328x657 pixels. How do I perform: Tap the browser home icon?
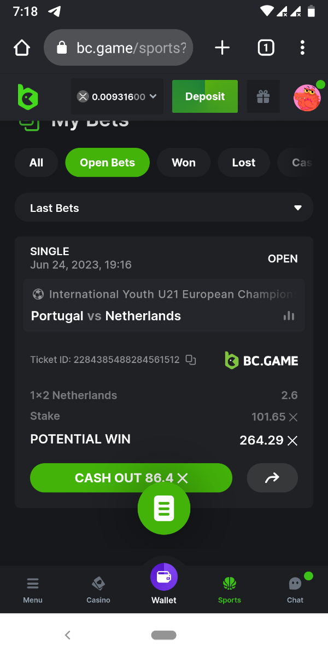pyautogui.click(x=22, y=48)
